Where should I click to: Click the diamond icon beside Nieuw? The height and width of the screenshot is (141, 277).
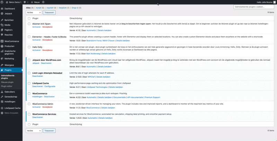[43, 2]
